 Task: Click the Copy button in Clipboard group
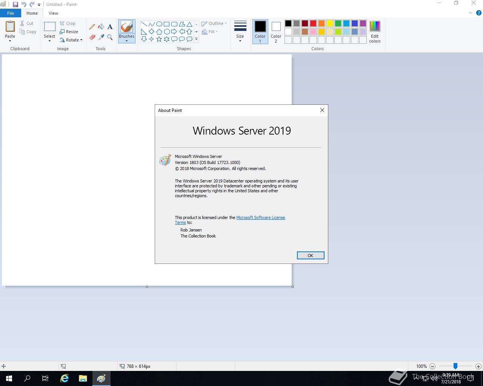[x=28, y=32]
